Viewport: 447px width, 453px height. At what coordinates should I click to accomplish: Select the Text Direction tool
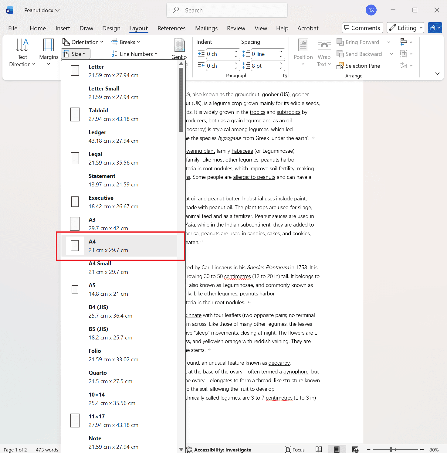coord(22,52)
